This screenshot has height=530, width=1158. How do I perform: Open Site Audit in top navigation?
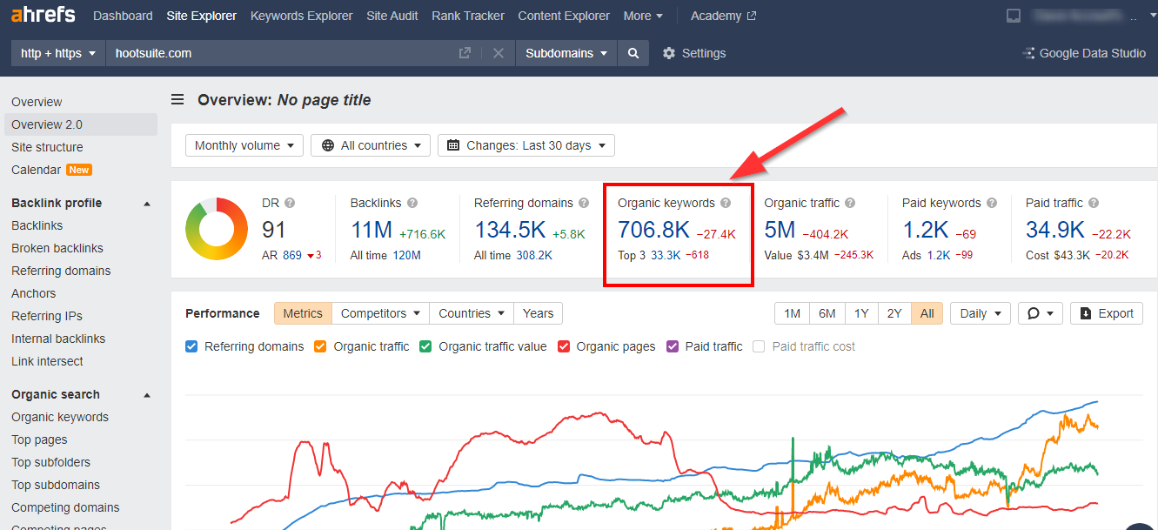pos(392,16)
